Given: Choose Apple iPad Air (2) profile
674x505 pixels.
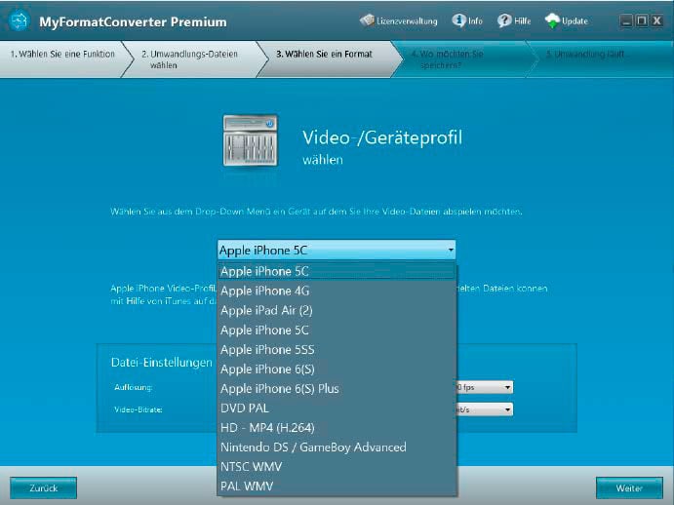Looking at the screenshot, I should [337, 310].
